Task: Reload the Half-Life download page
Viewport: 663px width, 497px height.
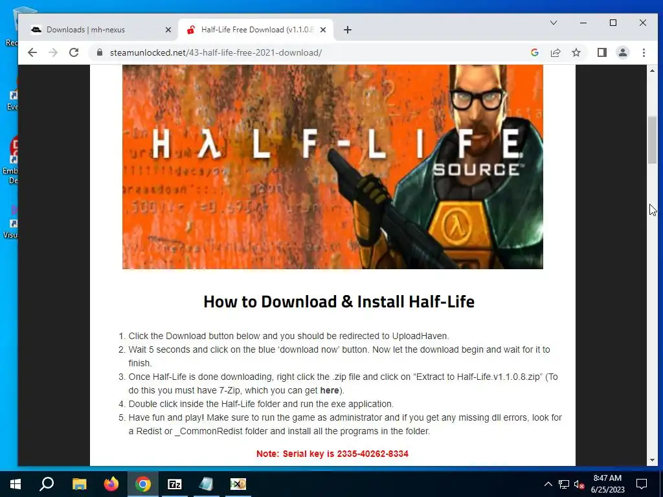Action: coord(74,52)
